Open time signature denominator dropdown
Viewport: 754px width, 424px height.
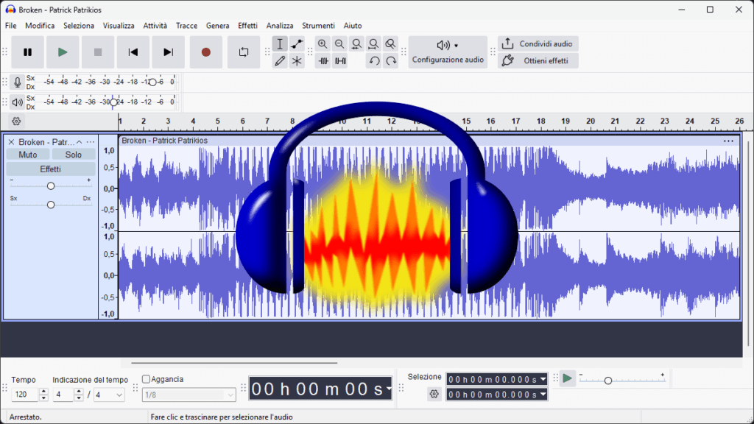coord(109,395)
